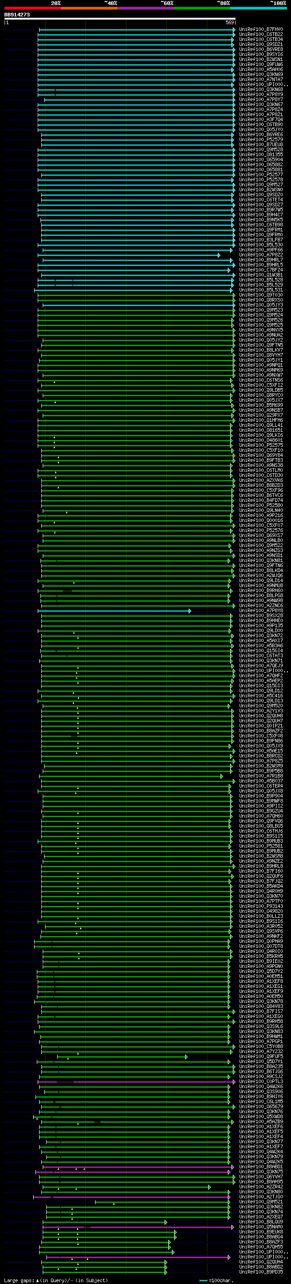Select hit label UniRef100_Q9M527
Viewport: 291px width, 1284px height.
(261, 185)
